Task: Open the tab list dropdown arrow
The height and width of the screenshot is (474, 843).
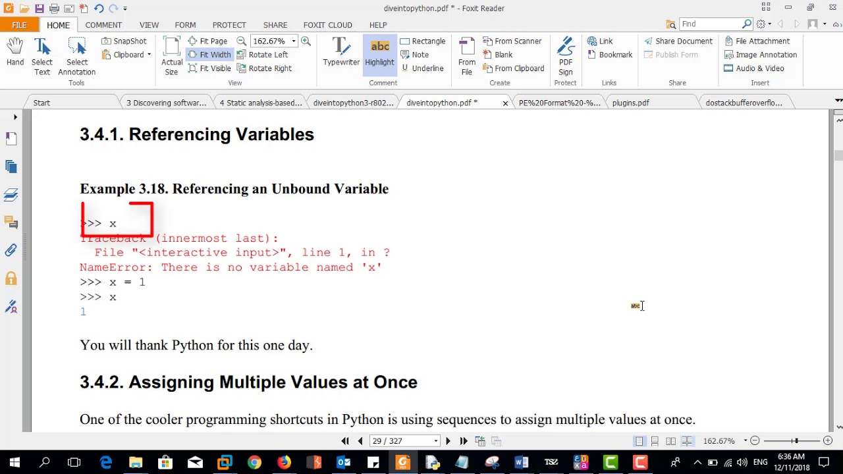Action: click(x=838, y=100)
